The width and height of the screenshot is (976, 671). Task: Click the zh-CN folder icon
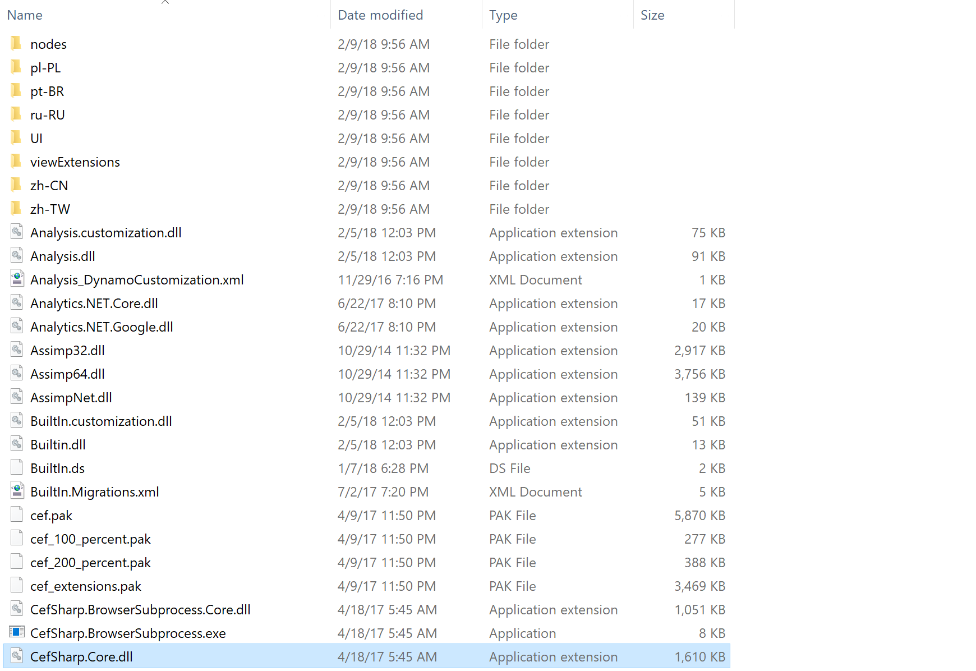point(16,185)
